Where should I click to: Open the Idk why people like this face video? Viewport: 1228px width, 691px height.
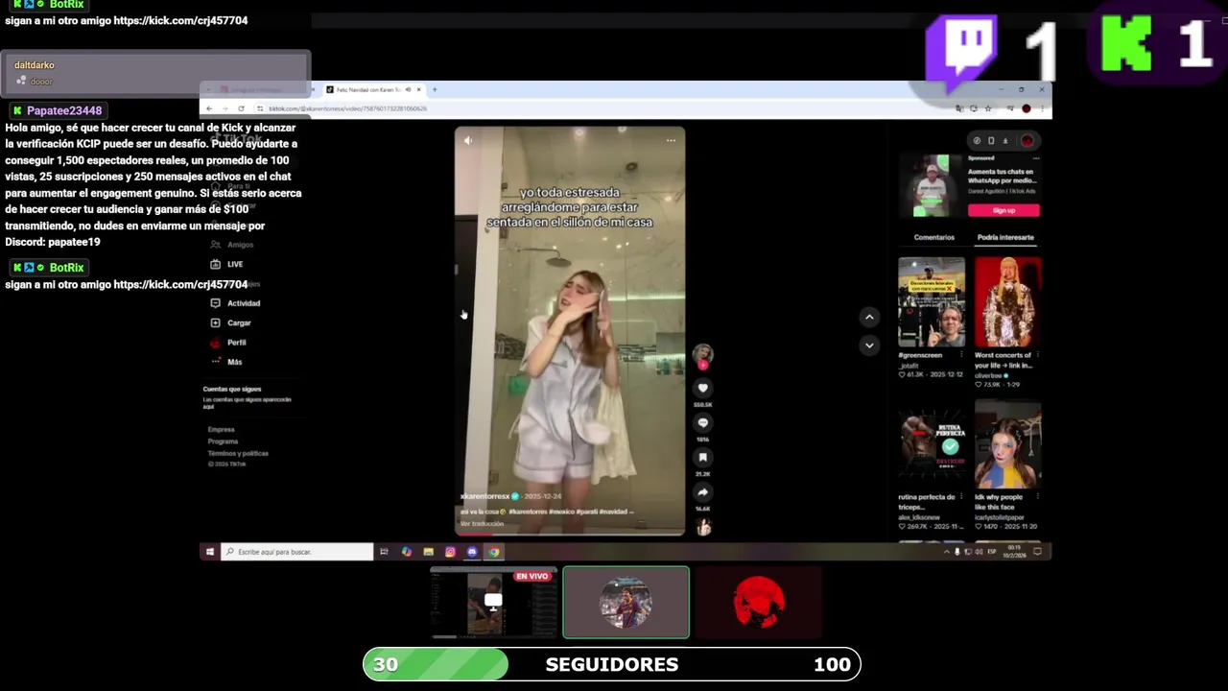pos(1007,443)
